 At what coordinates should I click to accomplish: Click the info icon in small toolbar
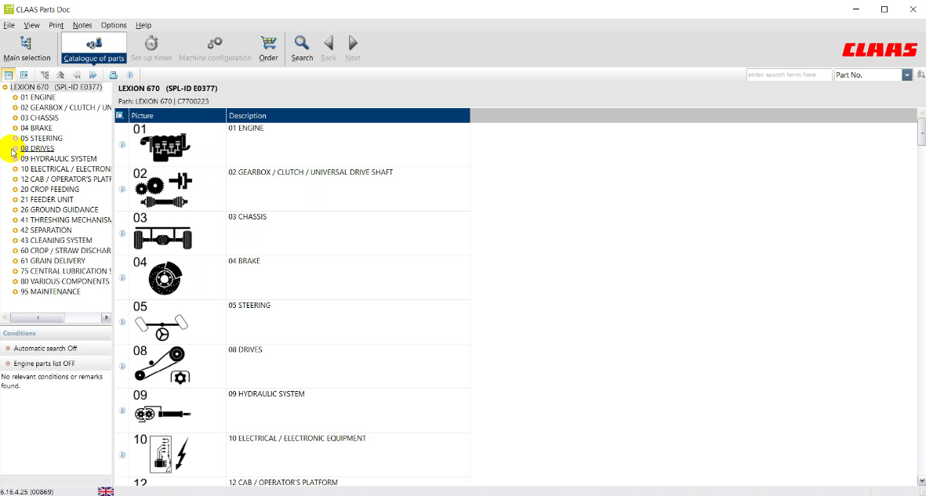130,75
